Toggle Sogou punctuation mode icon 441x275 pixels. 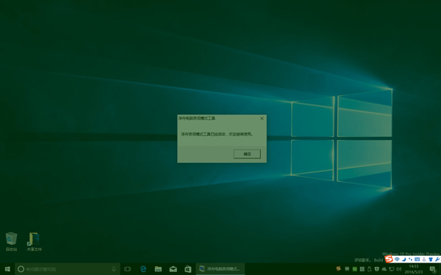click(410, 260)
